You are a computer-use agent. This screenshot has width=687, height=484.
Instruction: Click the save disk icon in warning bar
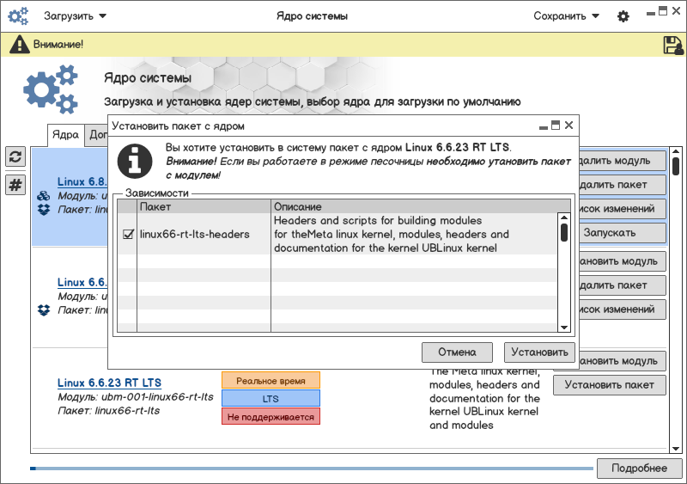[x=672, y=45]
